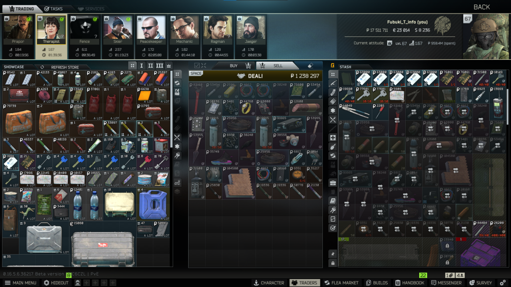
Task: Select crossed tools filter in showcase strip
Action: (x=177, y=138)
